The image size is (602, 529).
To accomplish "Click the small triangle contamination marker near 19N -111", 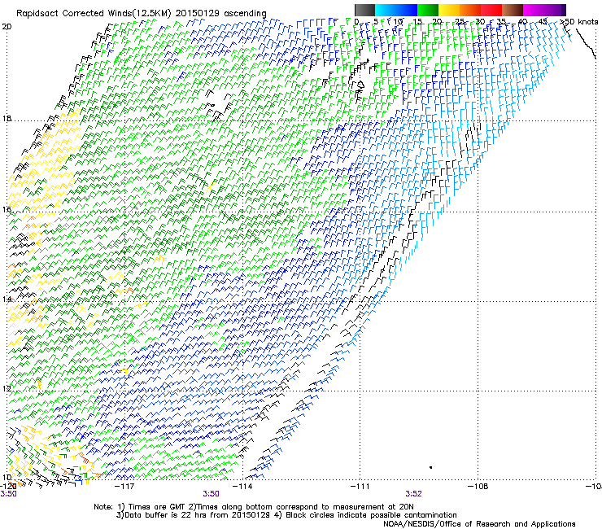I will [361, 84].
